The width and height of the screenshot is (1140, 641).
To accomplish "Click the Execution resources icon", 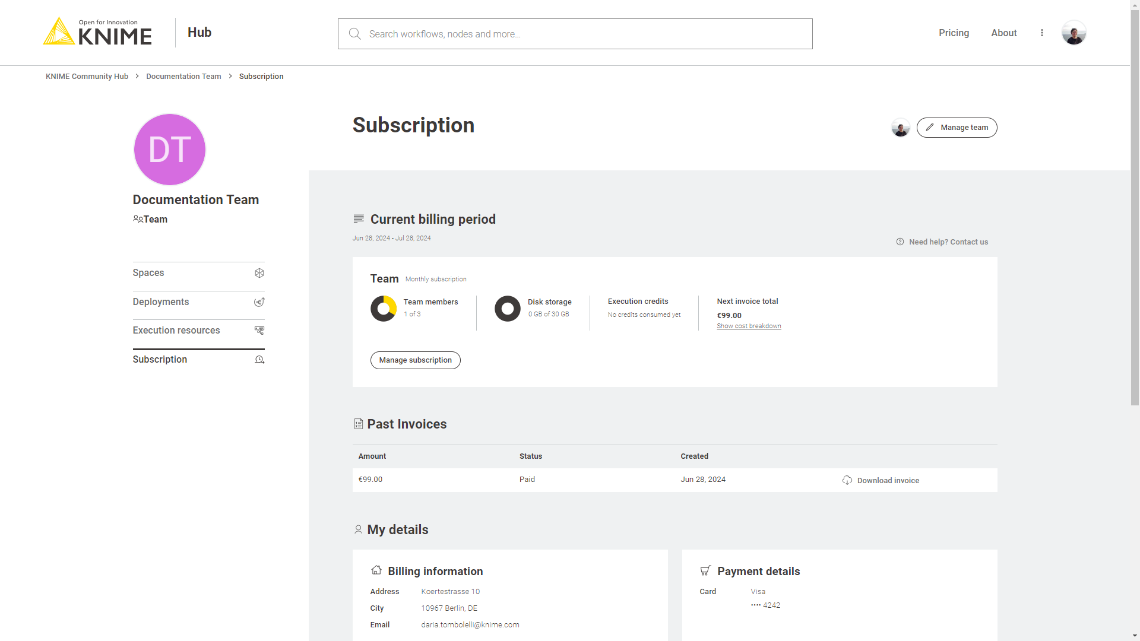I will tap(259, 331).
